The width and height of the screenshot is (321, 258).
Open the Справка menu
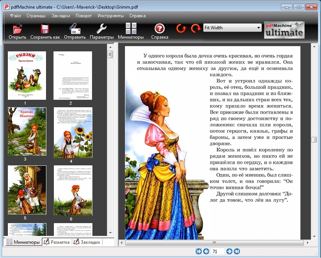(138, 16)
